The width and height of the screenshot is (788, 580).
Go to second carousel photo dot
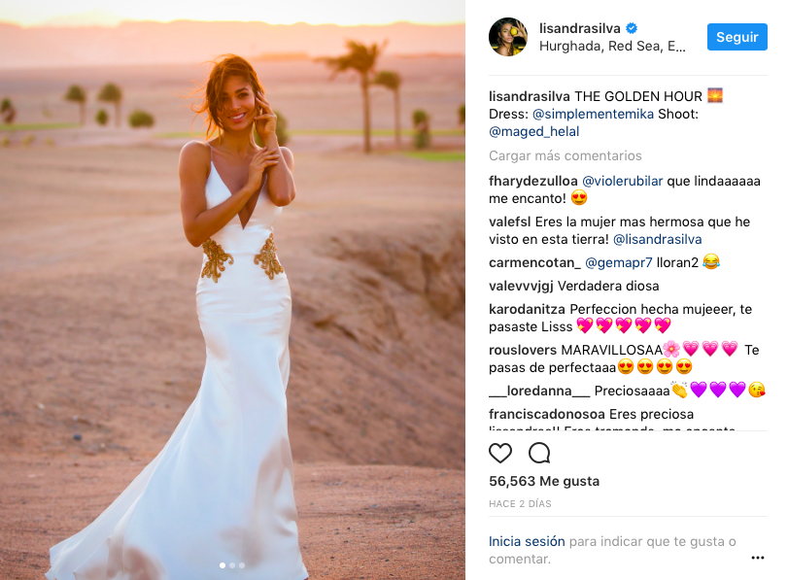(232, 565)
